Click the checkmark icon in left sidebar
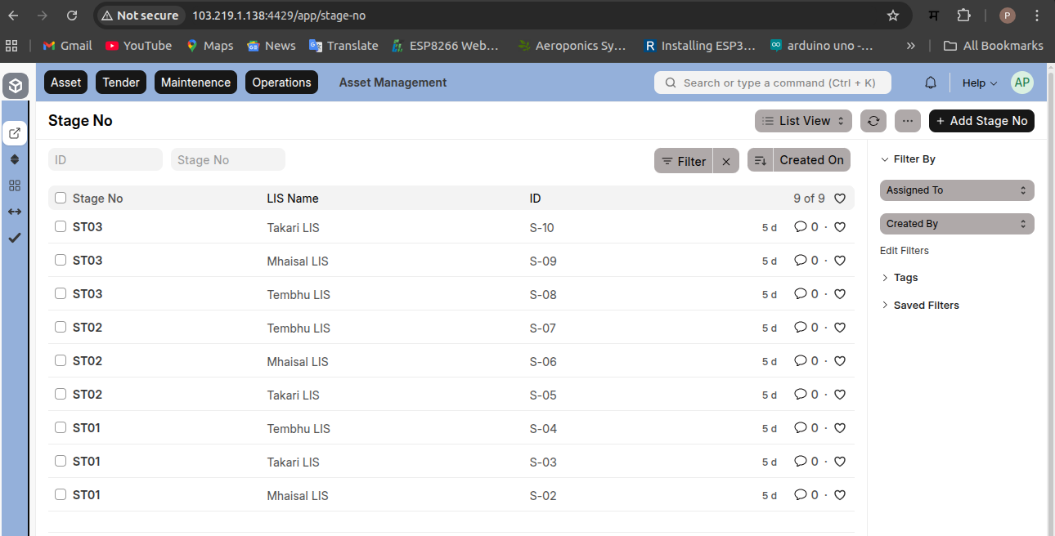1055x536 pixels. 15,238
